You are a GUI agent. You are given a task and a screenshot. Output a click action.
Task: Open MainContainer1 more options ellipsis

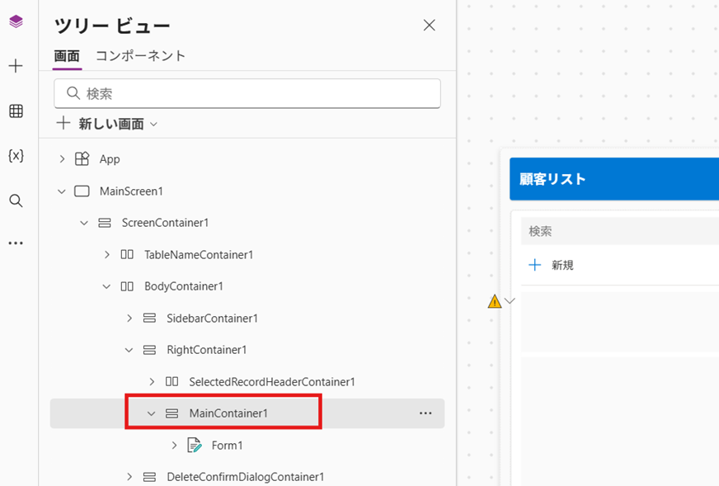tap(425, 413)
